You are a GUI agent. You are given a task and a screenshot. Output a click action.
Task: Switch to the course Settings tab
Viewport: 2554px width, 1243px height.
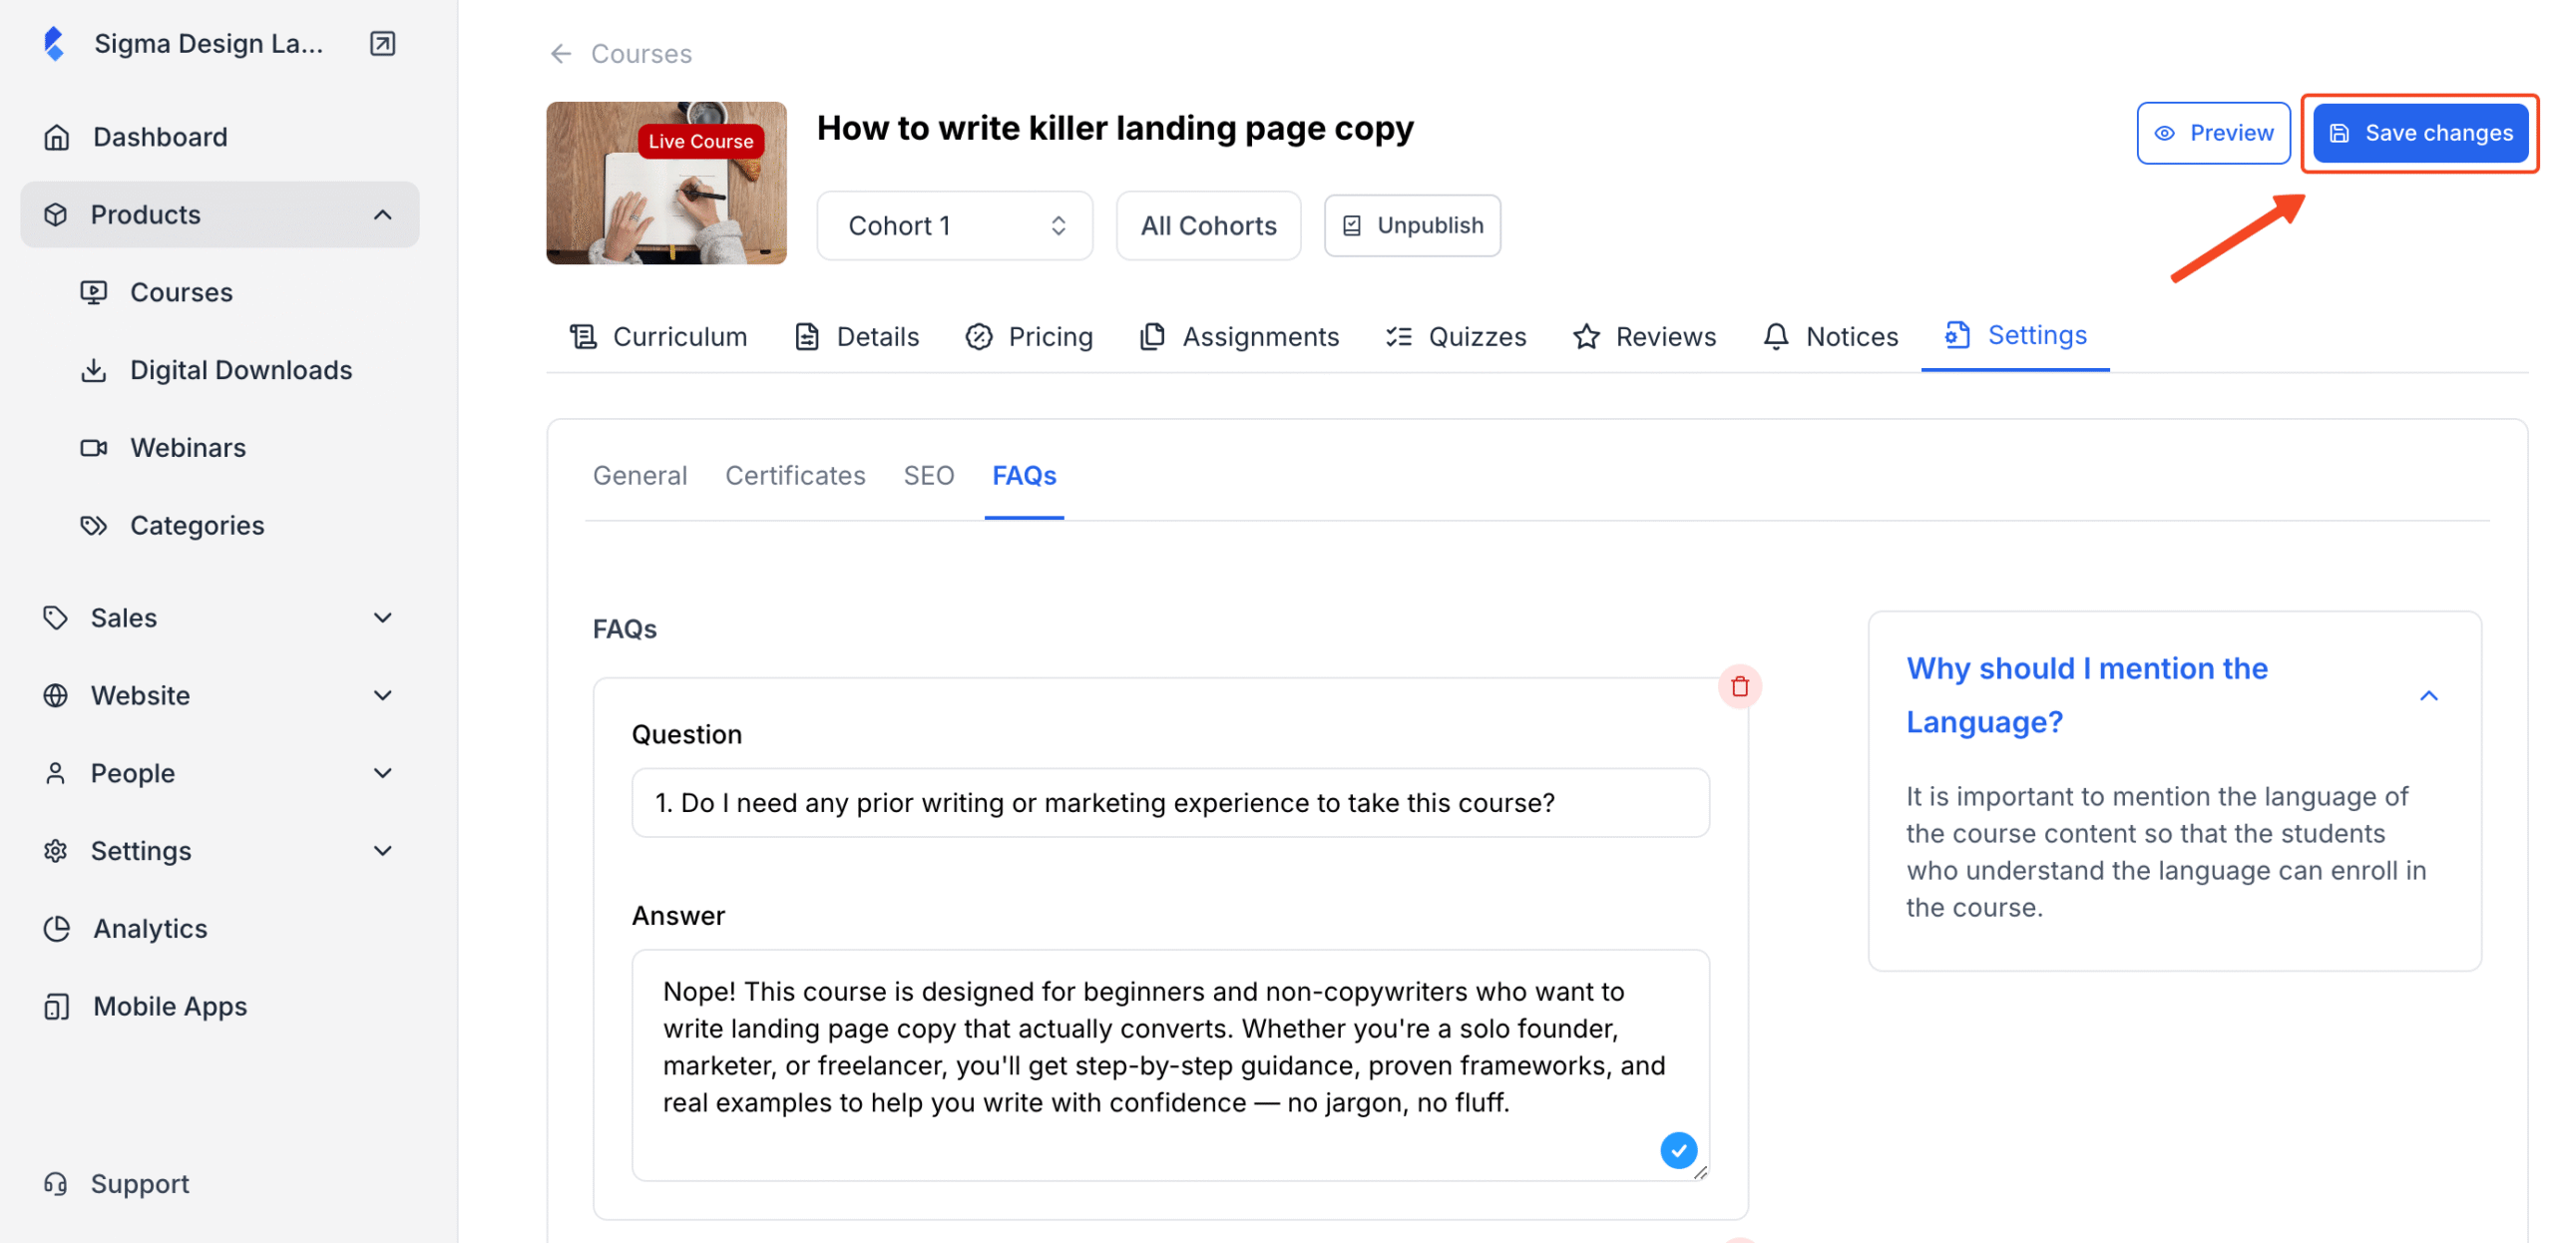point(2015,335)
